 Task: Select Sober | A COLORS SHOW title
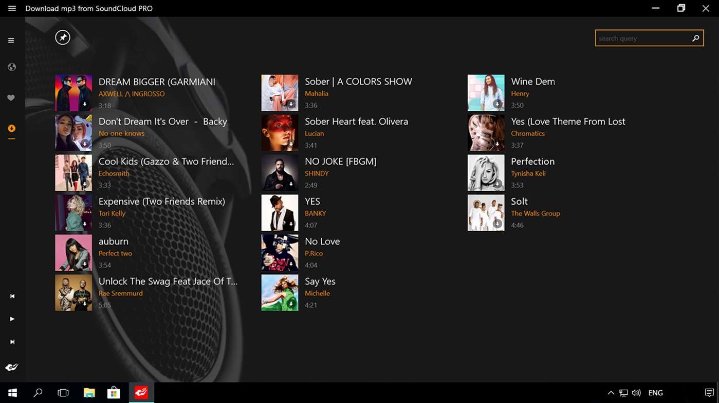(x=358, y=82)
